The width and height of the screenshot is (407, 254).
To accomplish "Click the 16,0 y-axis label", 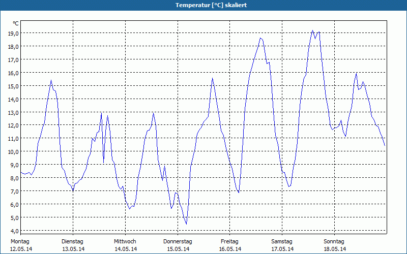I will (13, 73).
